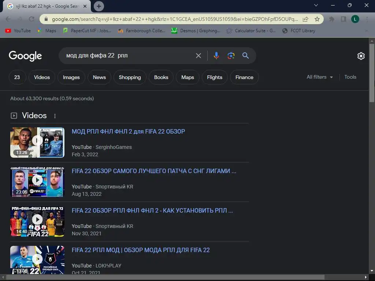Switch to the Books filter
Image resolution: width=375 pixels, height=281 pixels.
[161, 77]
